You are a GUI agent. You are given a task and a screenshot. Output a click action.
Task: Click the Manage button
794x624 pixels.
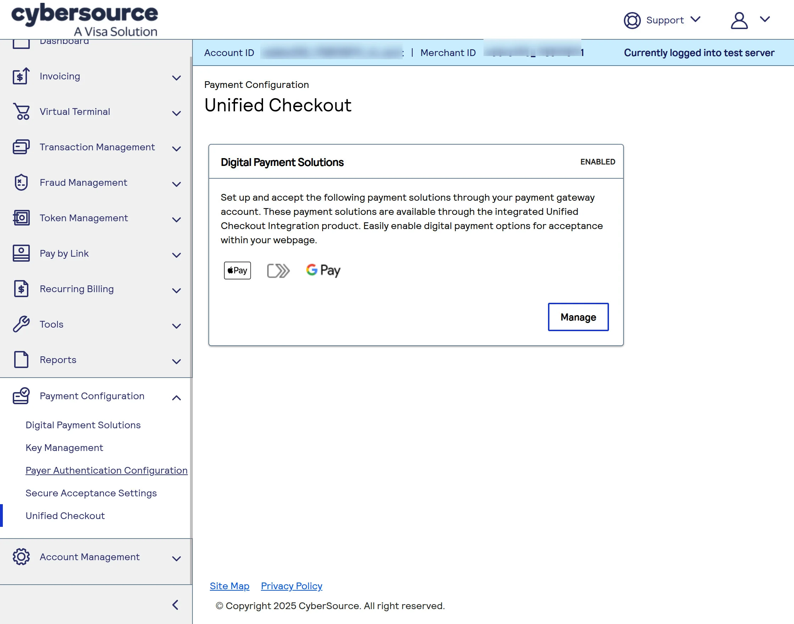pyautogui.click(x=578, y=317)
